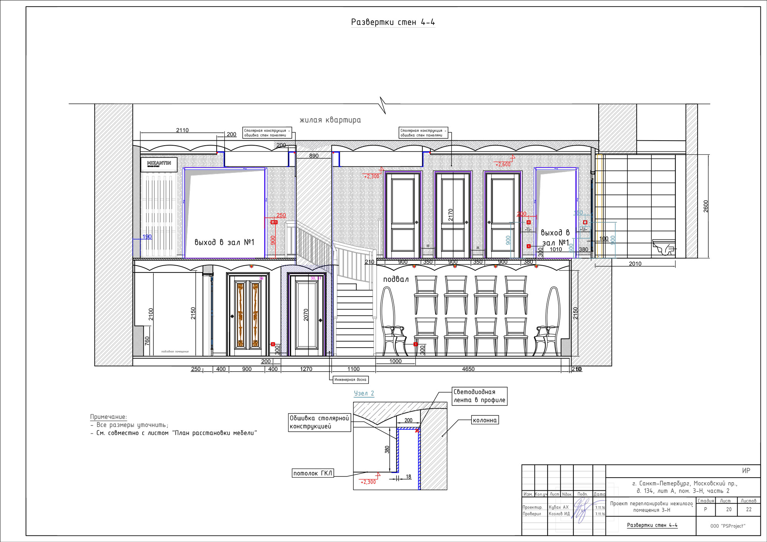
Task: Select the red socket marker labeled 250
Action: point(274,222)
